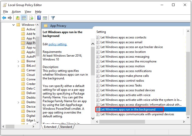Toggle Show/Hide Console Tree icon
The image size is (192, 136).
point(24,18)
